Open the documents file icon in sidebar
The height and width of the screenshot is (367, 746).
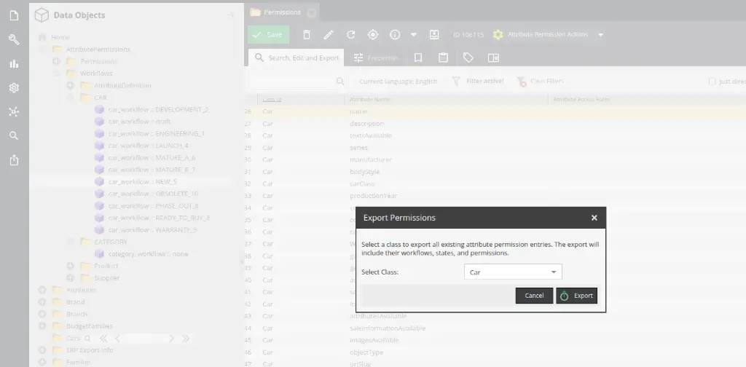[x=14, y=16]
